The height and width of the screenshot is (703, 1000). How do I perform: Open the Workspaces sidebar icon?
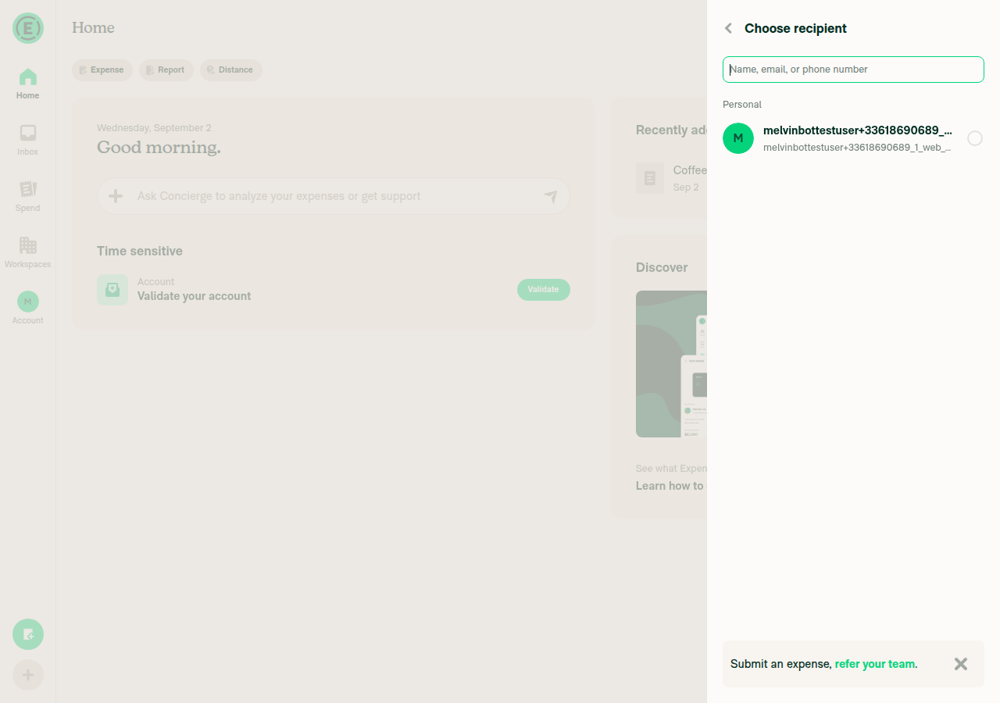tap(28, 252)
